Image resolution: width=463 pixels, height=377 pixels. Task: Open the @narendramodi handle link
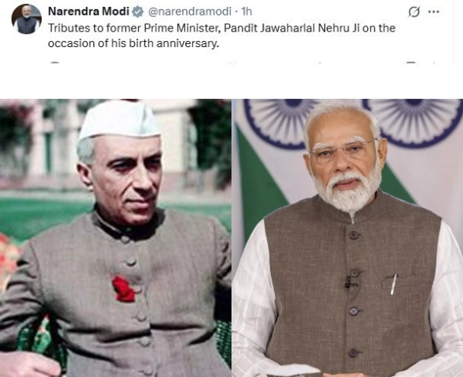(189, 12)
